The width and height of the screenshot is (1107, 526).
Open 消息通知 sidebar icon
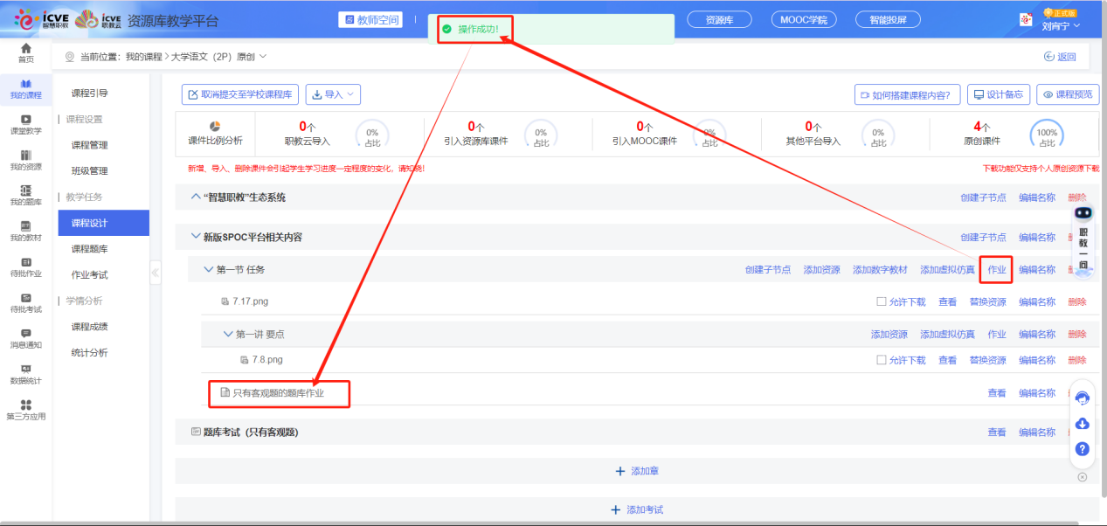pyautogui.click(x=26, y=338)
